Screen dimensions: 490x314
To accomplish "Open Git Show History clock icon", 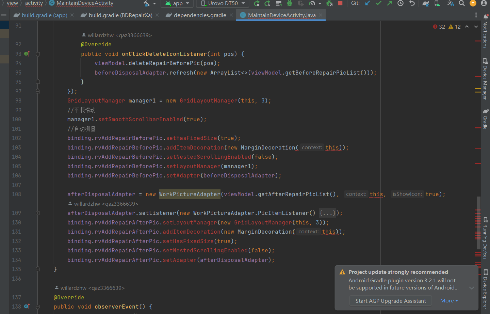I will coord(401,3).
